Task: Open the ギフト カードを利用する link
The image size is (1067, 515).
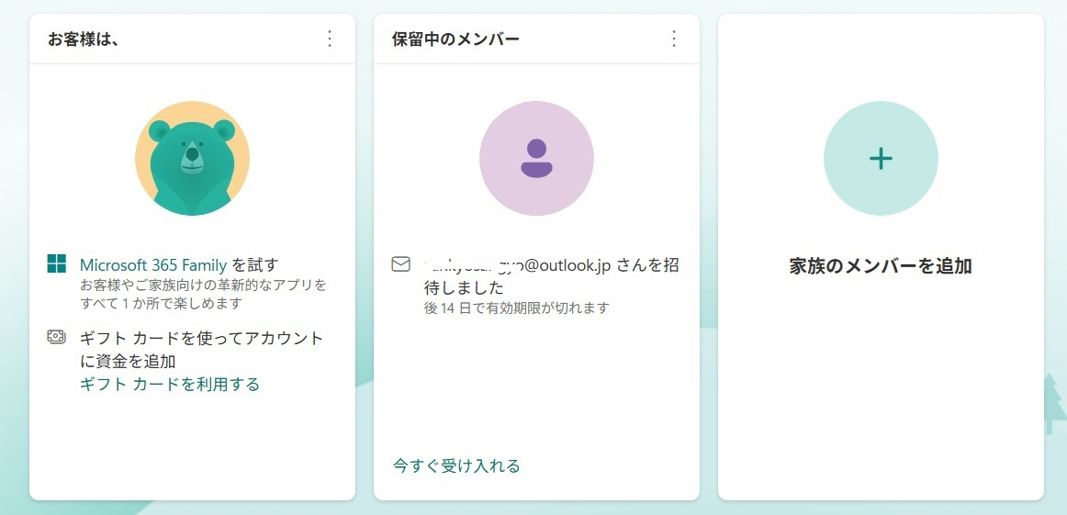Action: click(170, 385)
